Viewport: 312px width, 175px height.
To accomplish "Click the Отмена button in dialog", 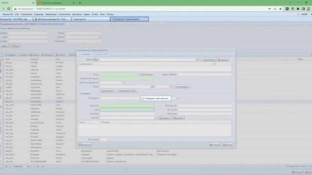I will pos(228,145).
